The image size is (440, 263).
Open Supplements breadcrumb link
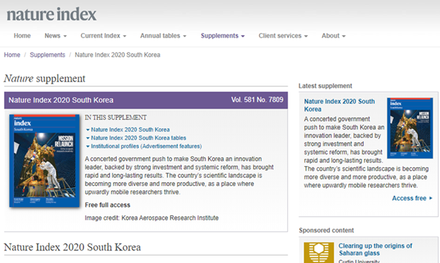click(47, 55)
